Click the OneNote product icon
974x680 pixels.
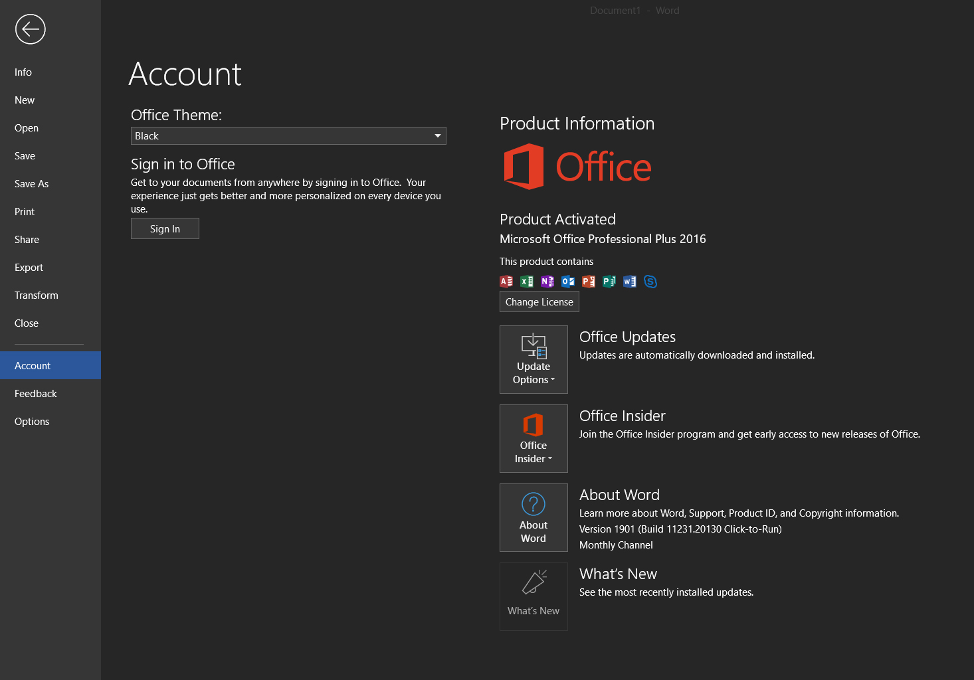(x=547, y=282)
